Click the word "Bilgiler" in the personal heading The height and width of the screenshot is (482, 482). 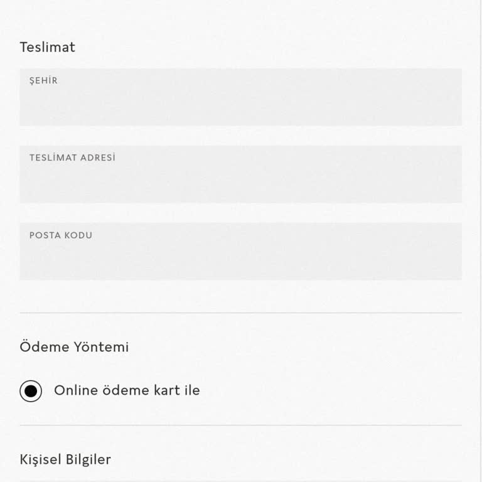tap(88, 459)
